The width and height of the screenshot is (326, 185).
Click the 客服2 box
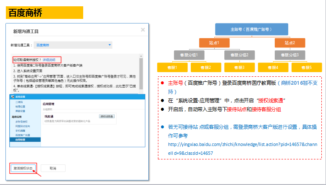[x=206, y=68]
